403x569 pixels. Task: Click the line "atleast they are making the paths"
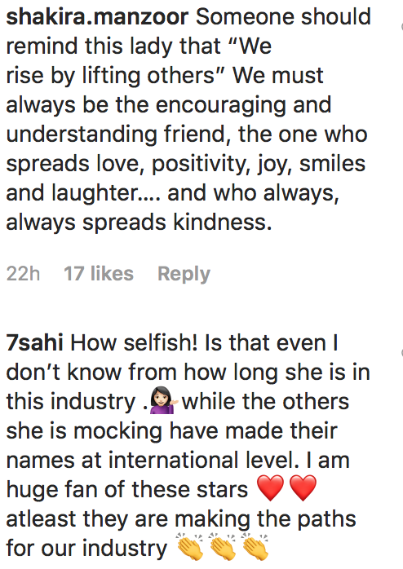(181, 519)
